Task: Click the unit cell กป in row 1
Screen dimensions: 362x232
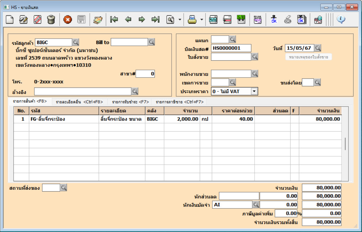Action: [206, 119]
